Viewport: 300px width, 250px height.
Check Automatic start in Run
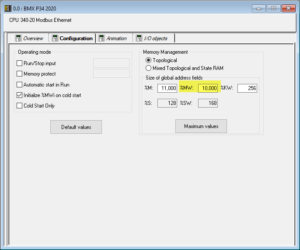(19, 84)
